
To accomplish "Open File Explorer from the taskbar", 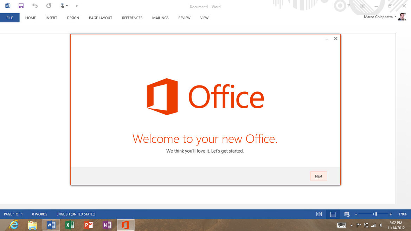I will point(32,225).
